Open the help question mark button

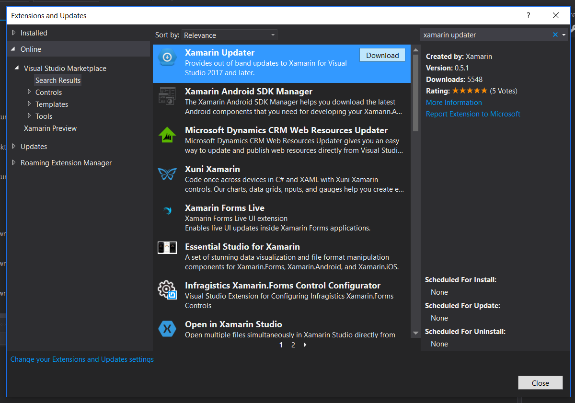click(x=529, y=15)
